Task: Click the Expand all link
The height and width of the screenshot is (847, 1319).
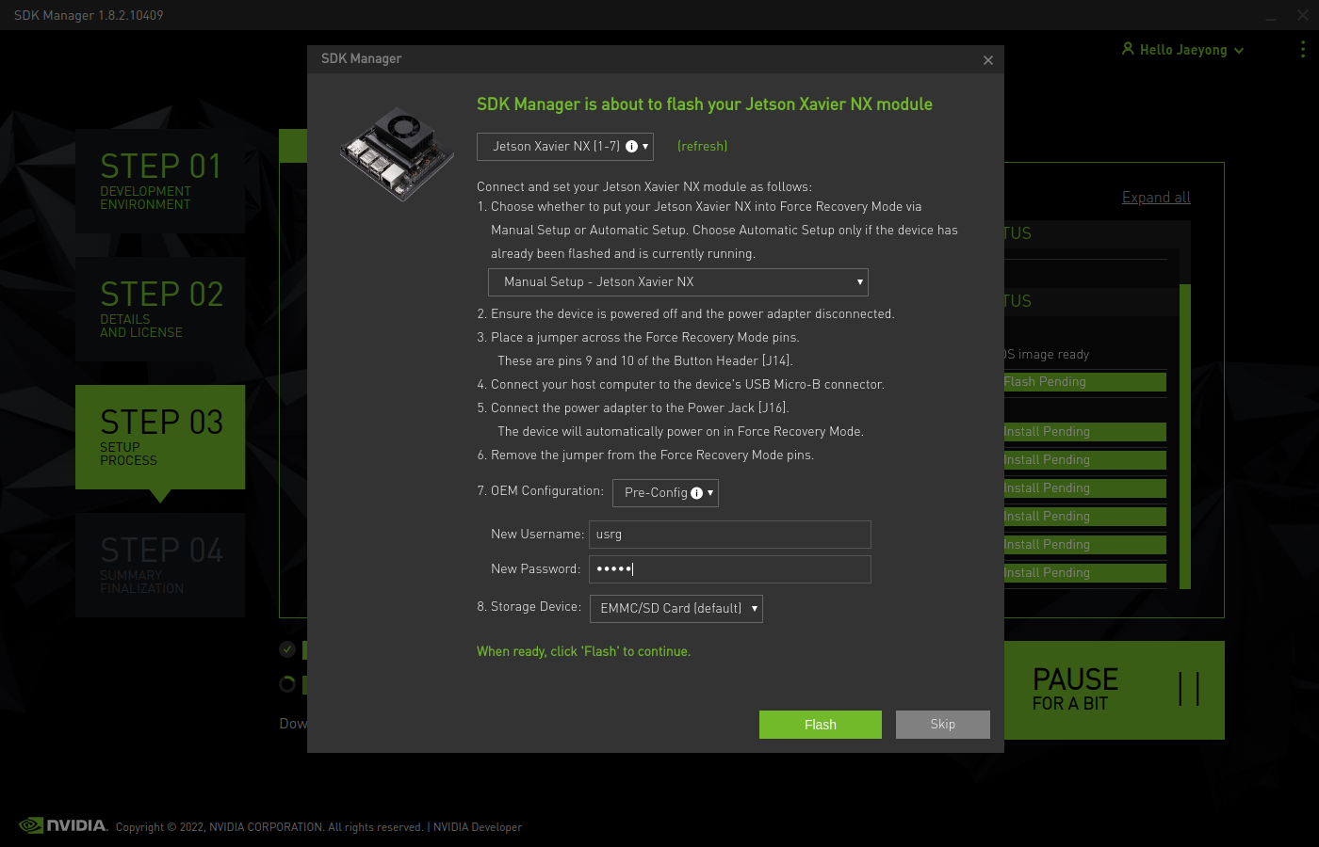Action: pos(1156,197)
